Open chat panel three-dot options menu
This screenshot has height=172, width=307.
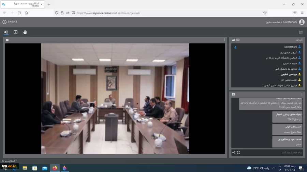coord(302,94)
